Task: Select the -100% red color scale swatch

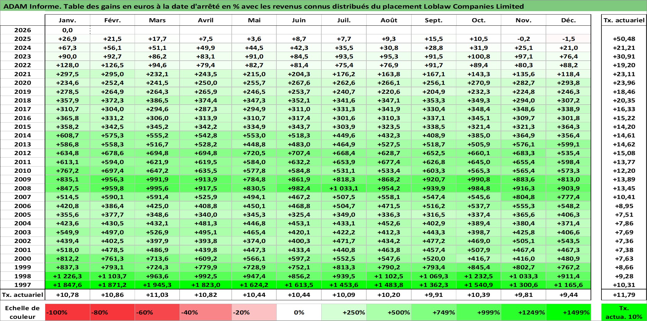Action: click(68, 312)
